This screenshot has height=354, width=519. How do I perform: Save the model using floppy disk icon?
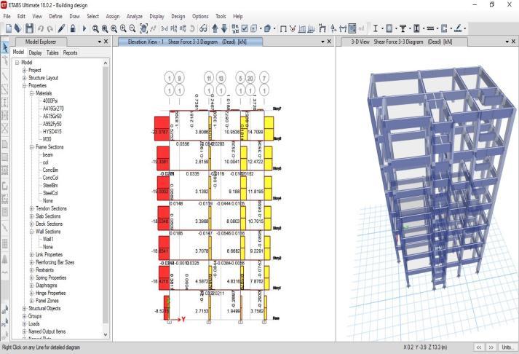[x=29, y=28]
